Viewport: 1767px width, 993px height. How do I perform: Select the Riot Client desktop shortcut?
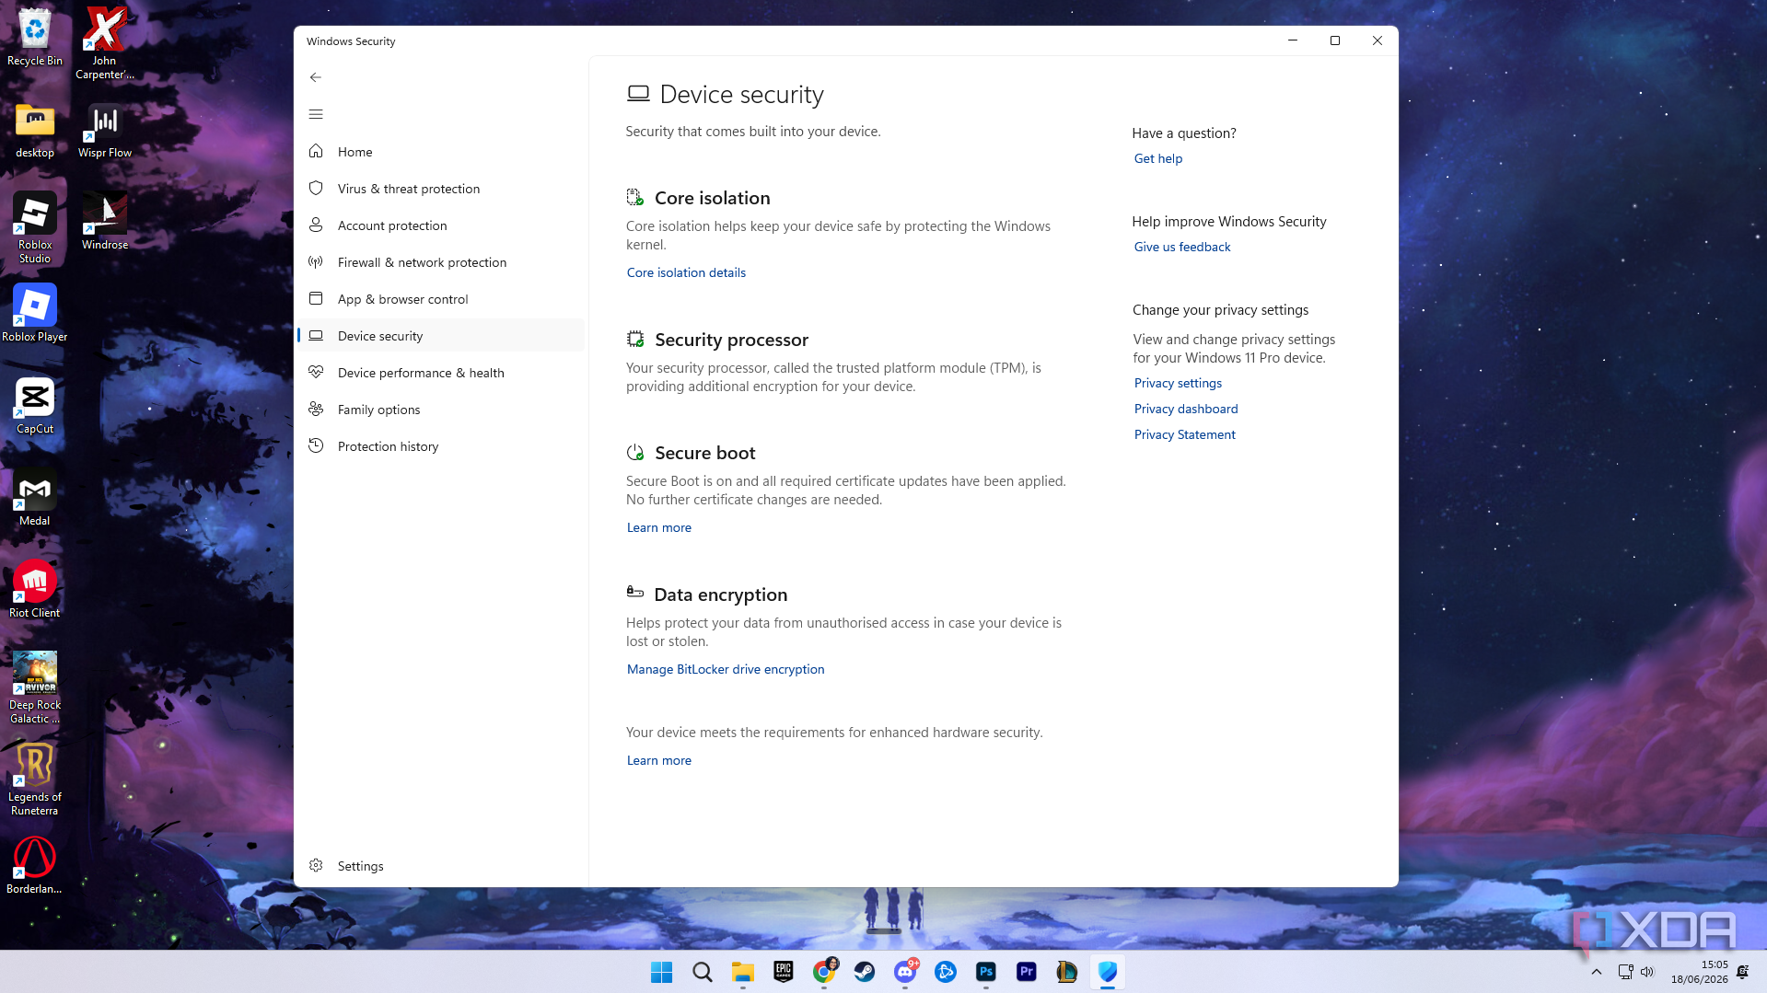[x=35, y=590]
